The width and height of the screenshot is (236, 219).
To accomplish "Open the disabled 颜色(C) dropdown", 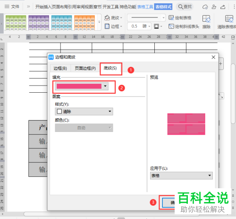I will pos(84,128).
